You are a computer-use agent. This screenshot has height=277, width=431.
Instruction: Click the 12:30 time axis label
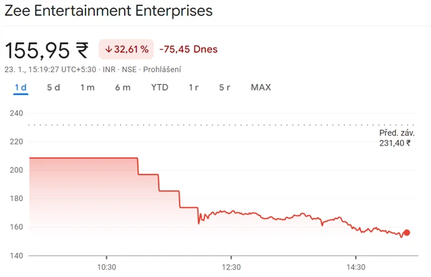(x=231, y=266)
